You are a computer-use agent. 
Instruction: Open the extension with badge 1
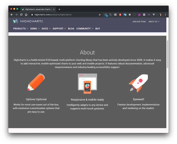106,15
